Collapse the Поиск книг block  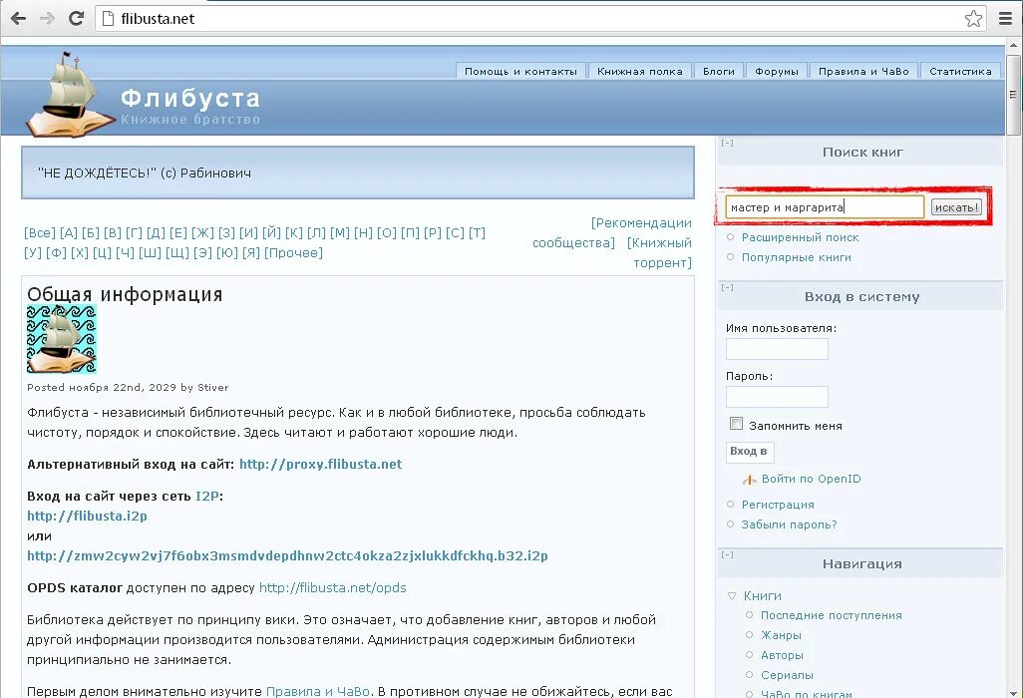(x=728, y=143)
